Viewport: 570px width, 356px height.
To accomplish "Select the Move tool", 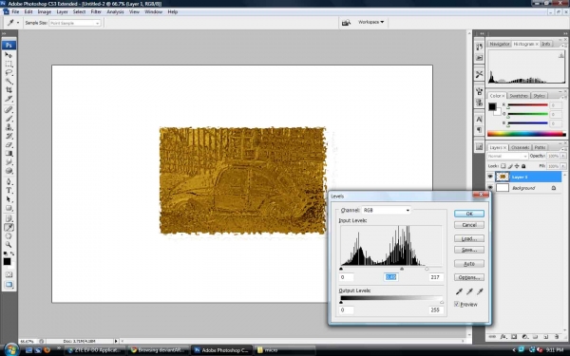I will 9,55.
